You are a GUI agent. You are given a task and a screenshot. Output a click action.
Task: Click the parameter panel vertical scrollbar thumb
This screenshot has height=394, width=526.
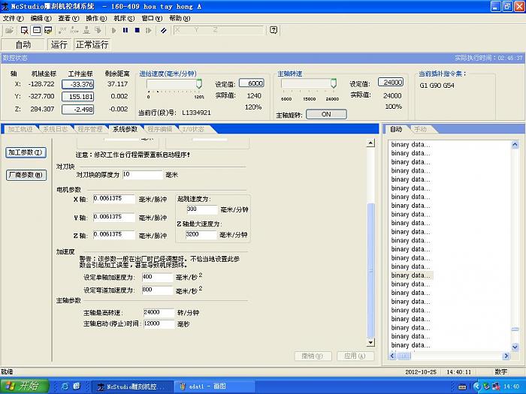click(370, 270)
